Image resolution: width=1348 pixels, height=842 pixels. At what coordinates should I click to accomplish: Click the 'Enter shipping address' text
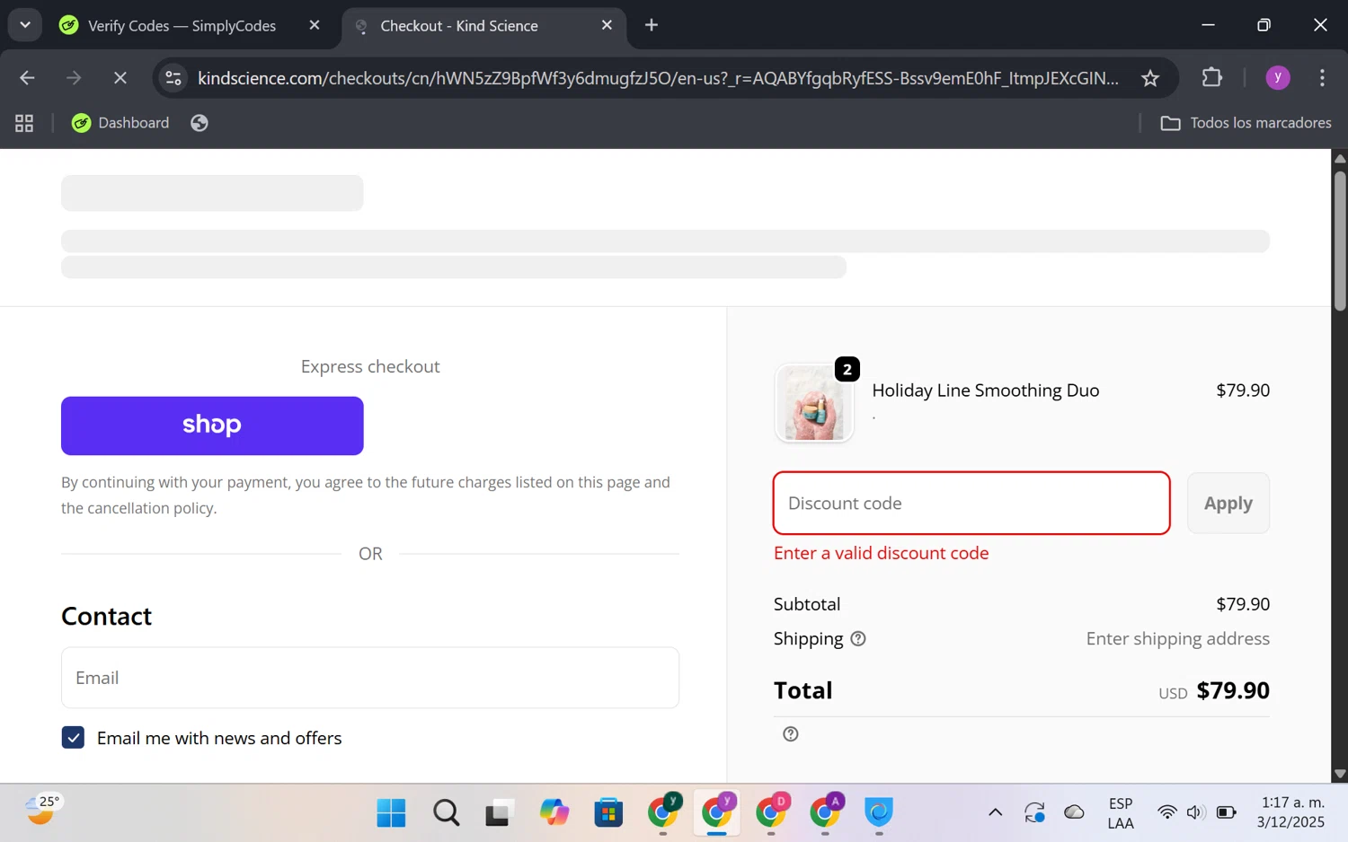click(x=1178, y=639)
